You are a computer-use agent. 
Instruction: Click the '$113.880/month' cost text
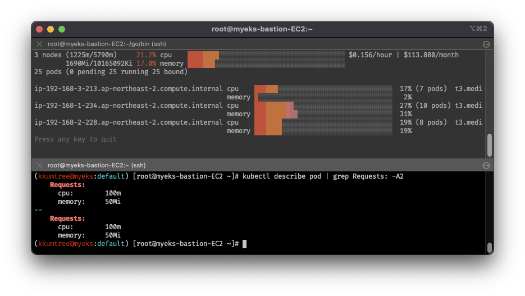point(431,55)
